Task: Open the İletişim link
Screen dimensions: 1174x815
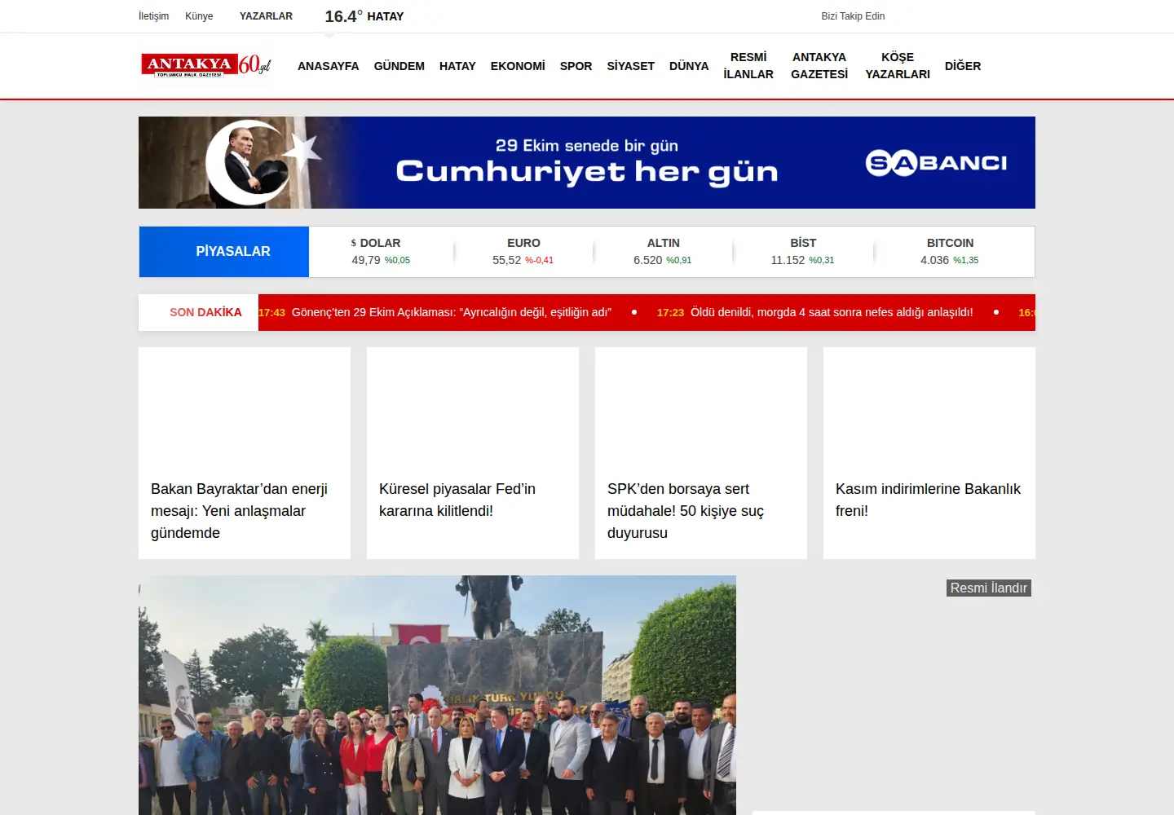Action: click(x=153, y=16)
